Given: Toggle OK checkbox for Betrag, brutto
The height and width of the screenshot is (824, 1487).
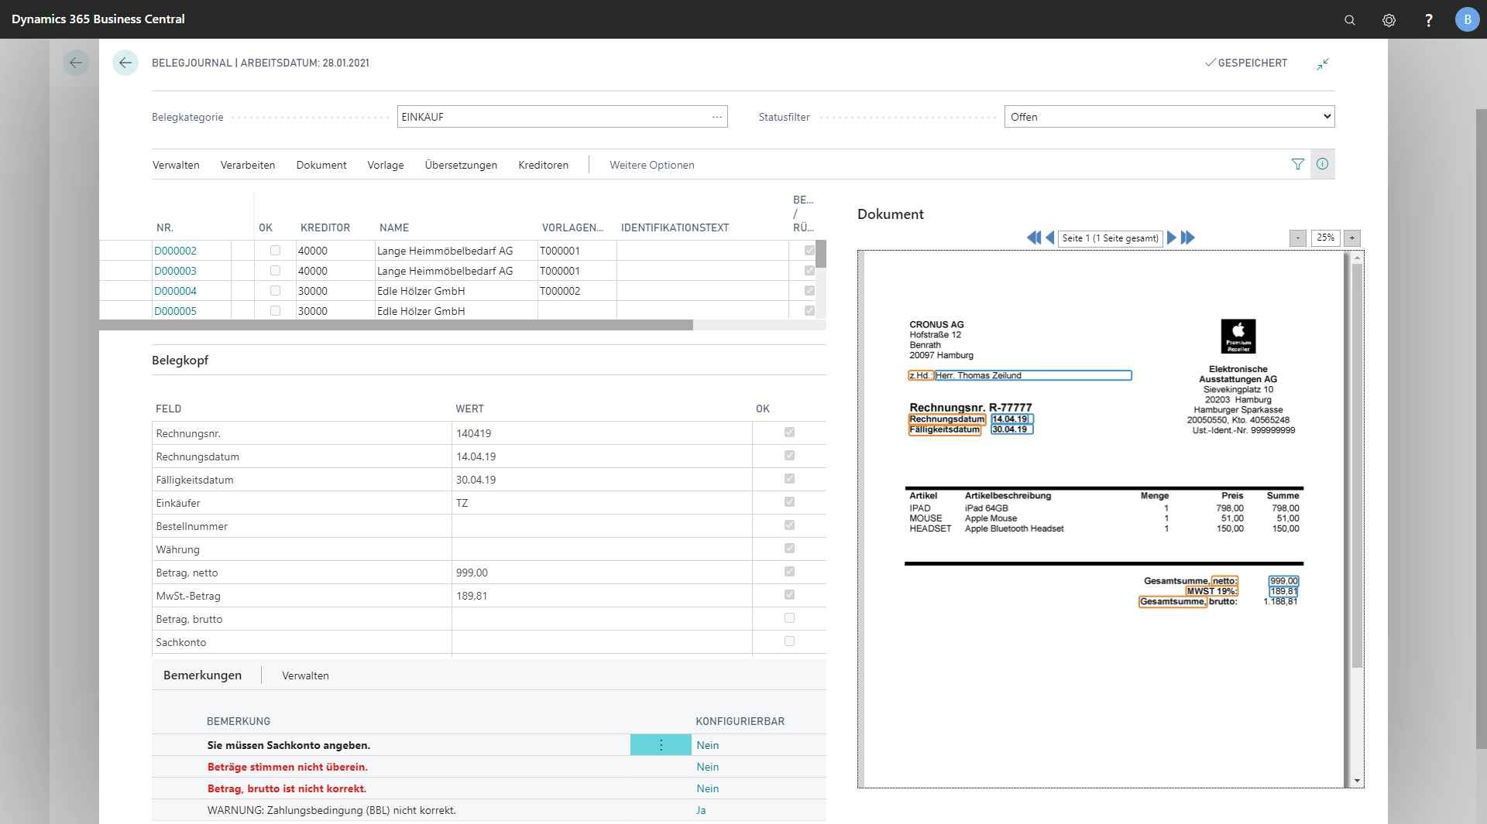Looking at the screenshot, I should (x=789, y=618).
